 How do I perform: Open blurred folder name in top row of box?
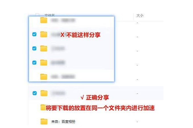pyautogui.click(x=63, y=20)
